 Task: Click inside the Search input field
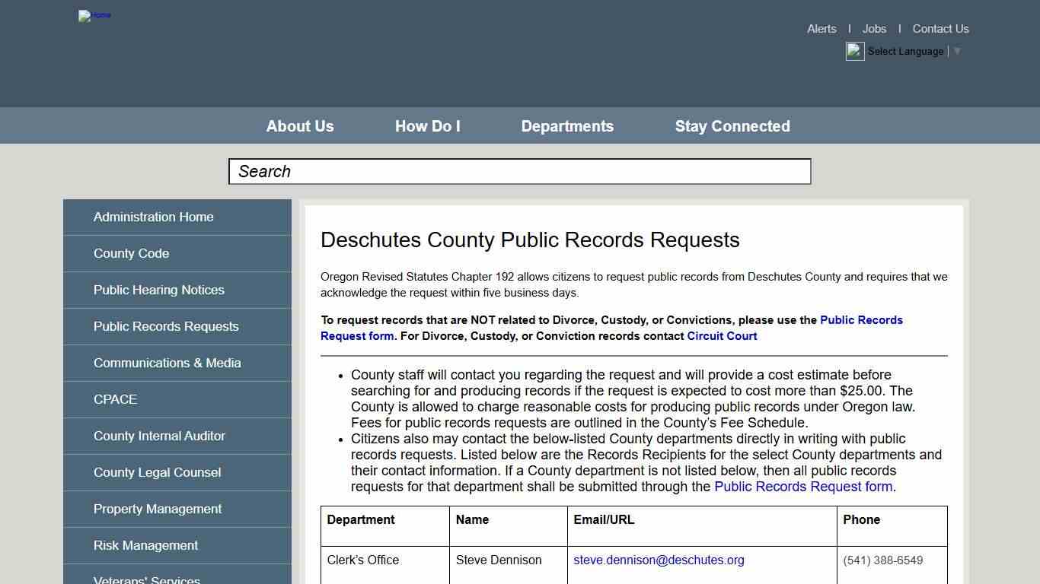[519, 171]
